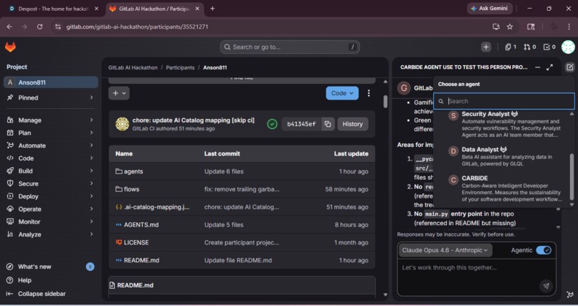Expand the Build sidebar menu
The height and width of the screenshot is (306, 578).
pyautogui.click(x=50, y=171)
